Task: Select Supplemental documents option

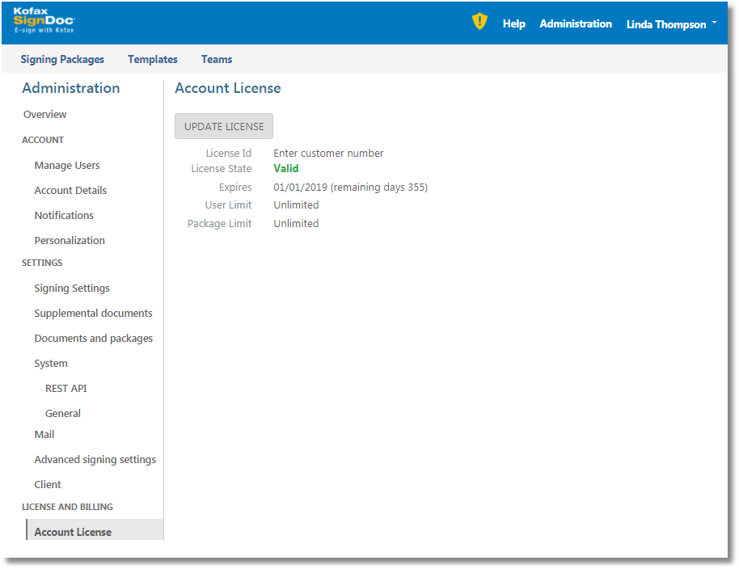Action: click(93, 314)
